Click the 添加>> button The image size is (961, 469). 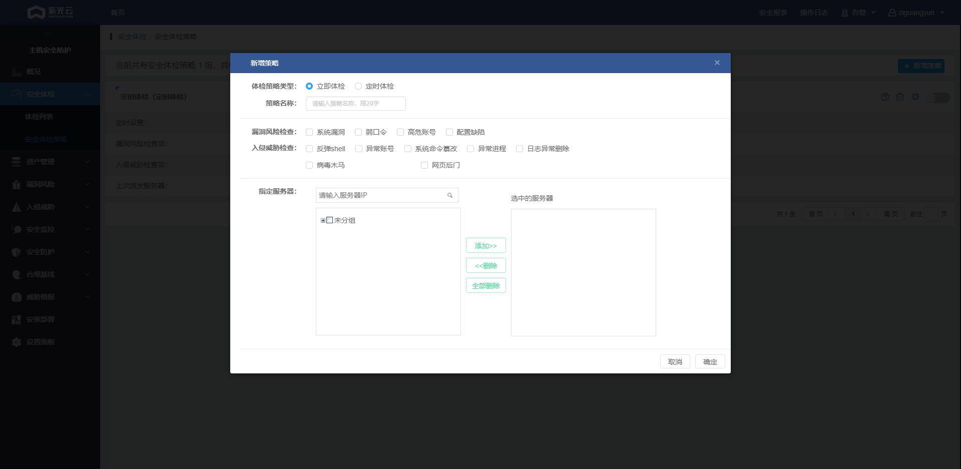pos(486,246)
